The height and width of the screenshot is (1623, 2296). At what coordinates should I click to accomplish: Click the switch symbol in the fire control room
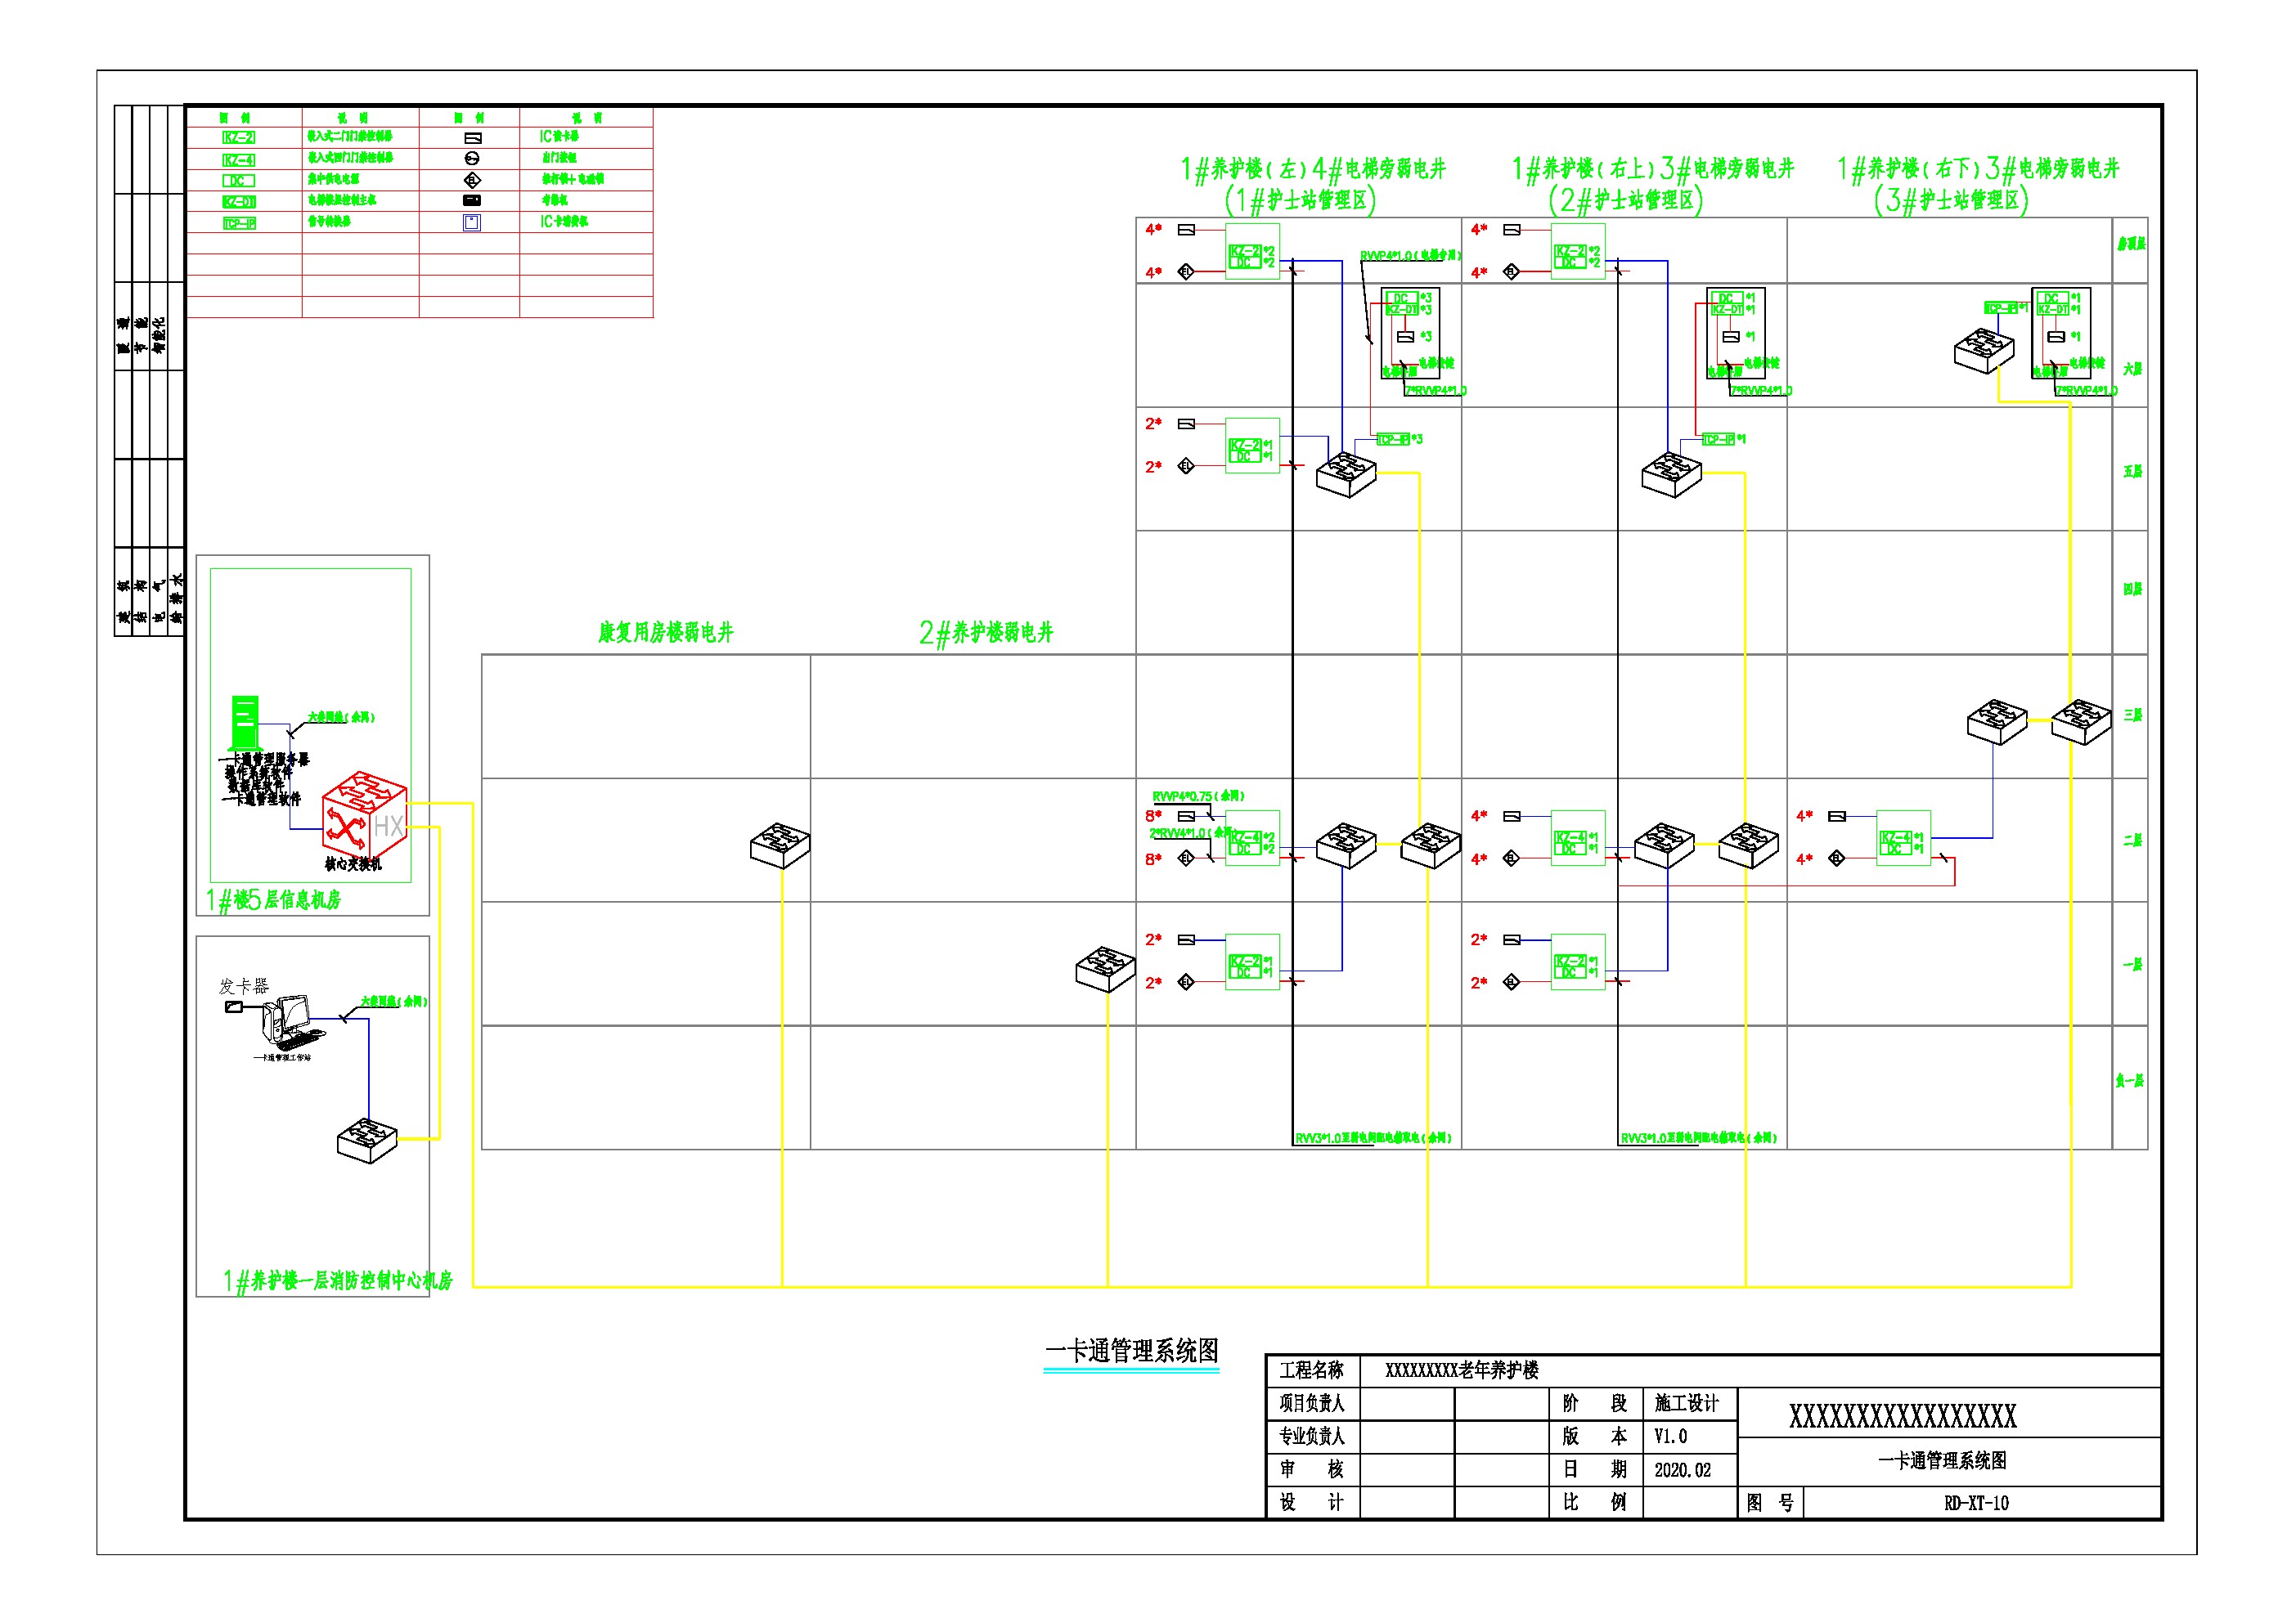click(x=368, y=1141)
